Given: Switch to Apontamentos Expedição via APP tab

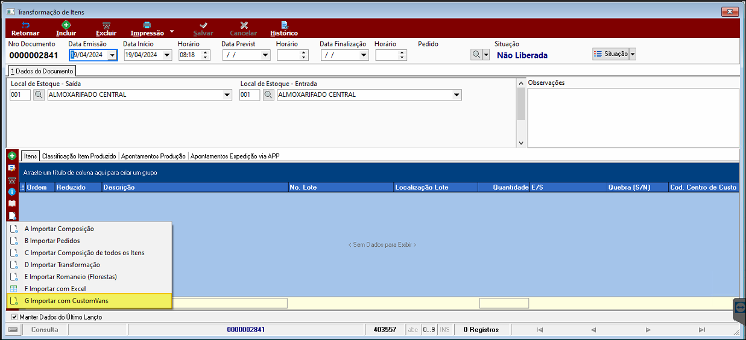Looking at the screenshot, I should coord(235,156).
